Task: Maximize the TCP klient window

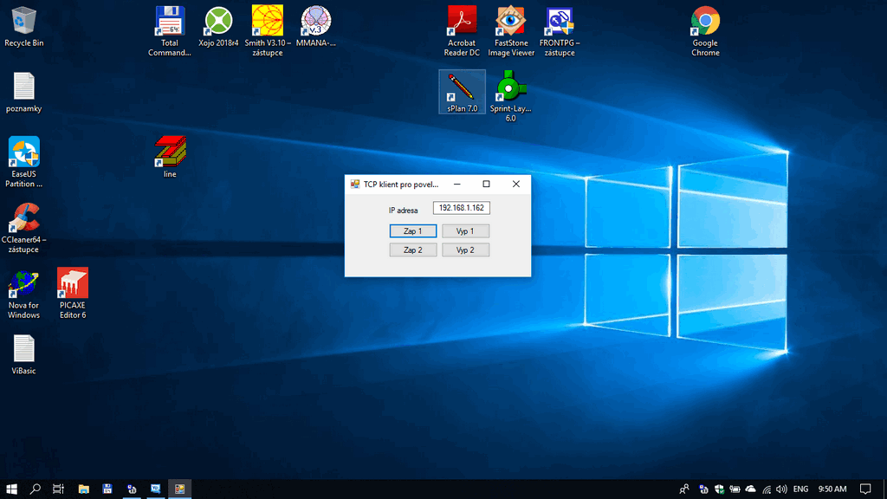Action: 486,184
